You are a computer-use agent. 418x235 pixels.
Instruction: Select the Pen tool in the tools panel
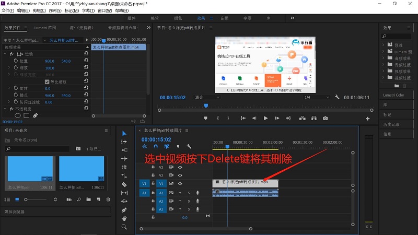[x=124, y=210]
